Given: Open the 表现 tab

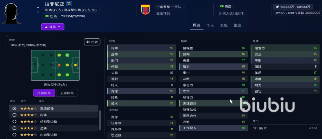Looking at the screenshot, I should [224, 25].
